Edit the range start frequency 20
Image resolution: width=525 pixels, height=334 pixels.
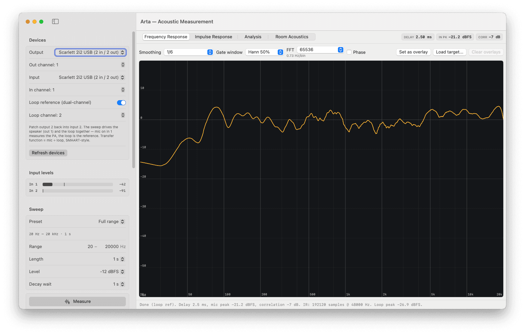click(x=90, y=247)
